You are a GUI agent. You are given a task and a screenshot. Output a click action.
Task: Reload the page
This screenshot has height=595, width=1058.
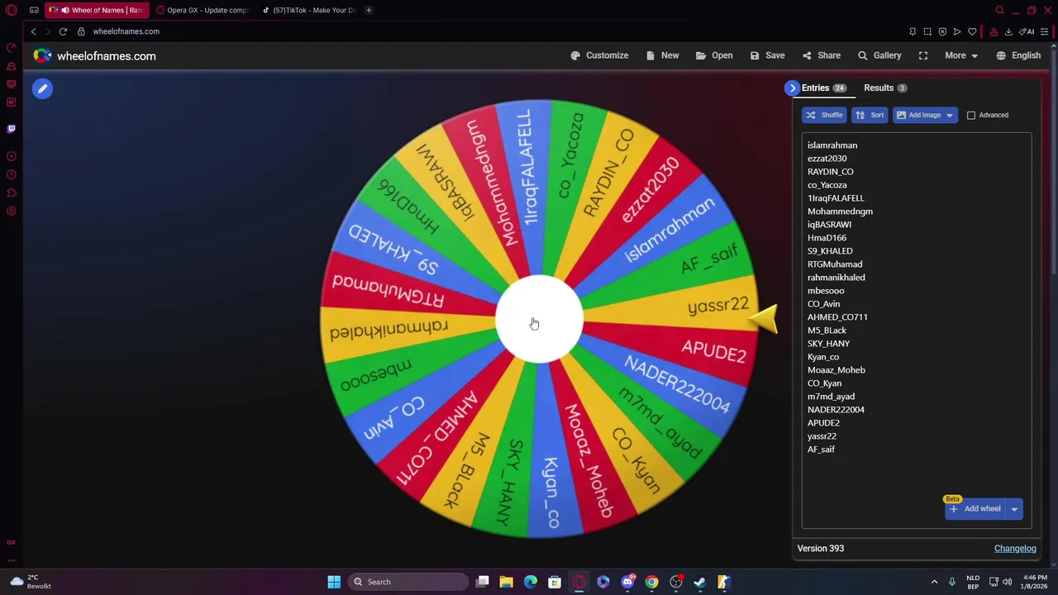coord(63,31)
